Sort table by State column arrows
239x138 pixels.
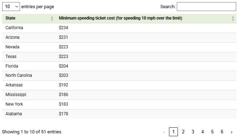52,18
